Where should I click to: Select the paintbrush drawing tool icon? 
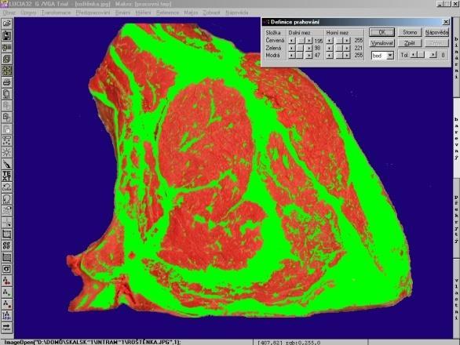7,164
